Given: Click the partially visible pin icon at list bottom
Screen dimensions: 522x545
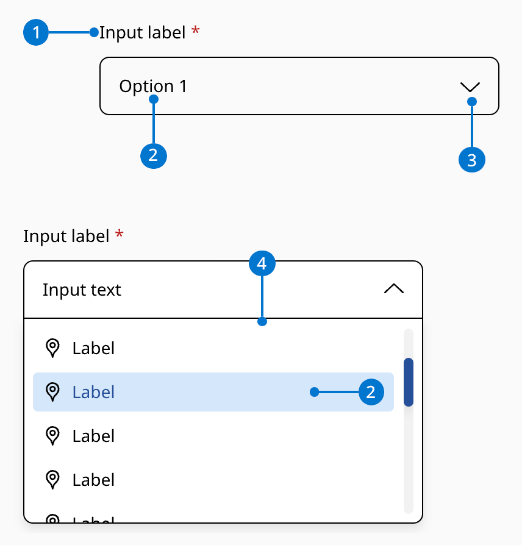Looking at the screenshot, I should tap(53, 520).
